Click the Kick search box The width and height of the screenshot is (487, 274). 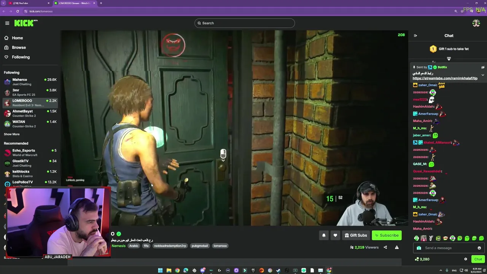click(245, 23)
